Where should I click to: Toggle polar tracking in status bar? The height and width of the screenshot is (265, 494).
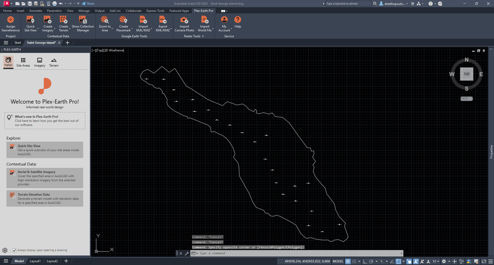click(x=371, y=261)
